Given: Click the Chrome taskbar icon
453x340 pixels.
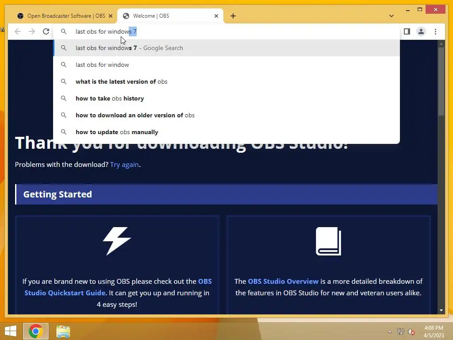Looking at the screenshot, I should click(36, 331).
